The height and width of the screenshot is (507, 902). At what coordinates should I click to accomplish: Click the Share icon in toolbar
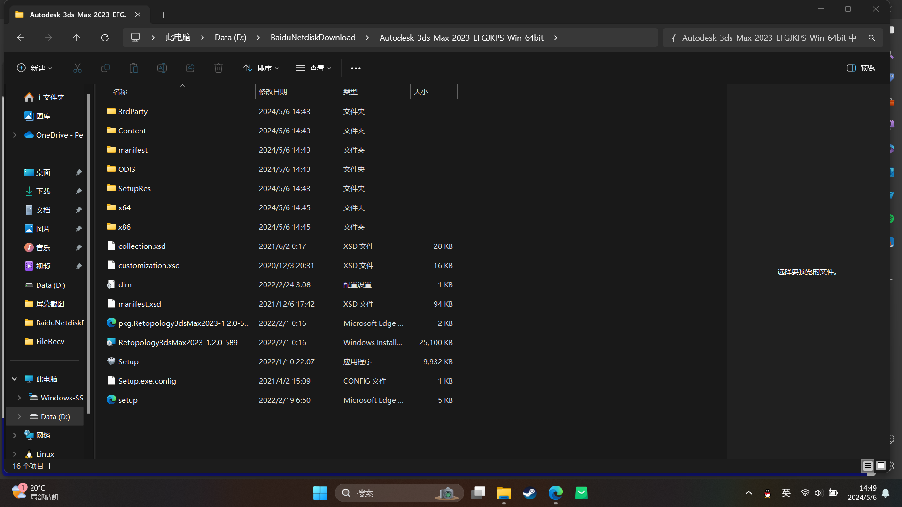pos(190,68)
